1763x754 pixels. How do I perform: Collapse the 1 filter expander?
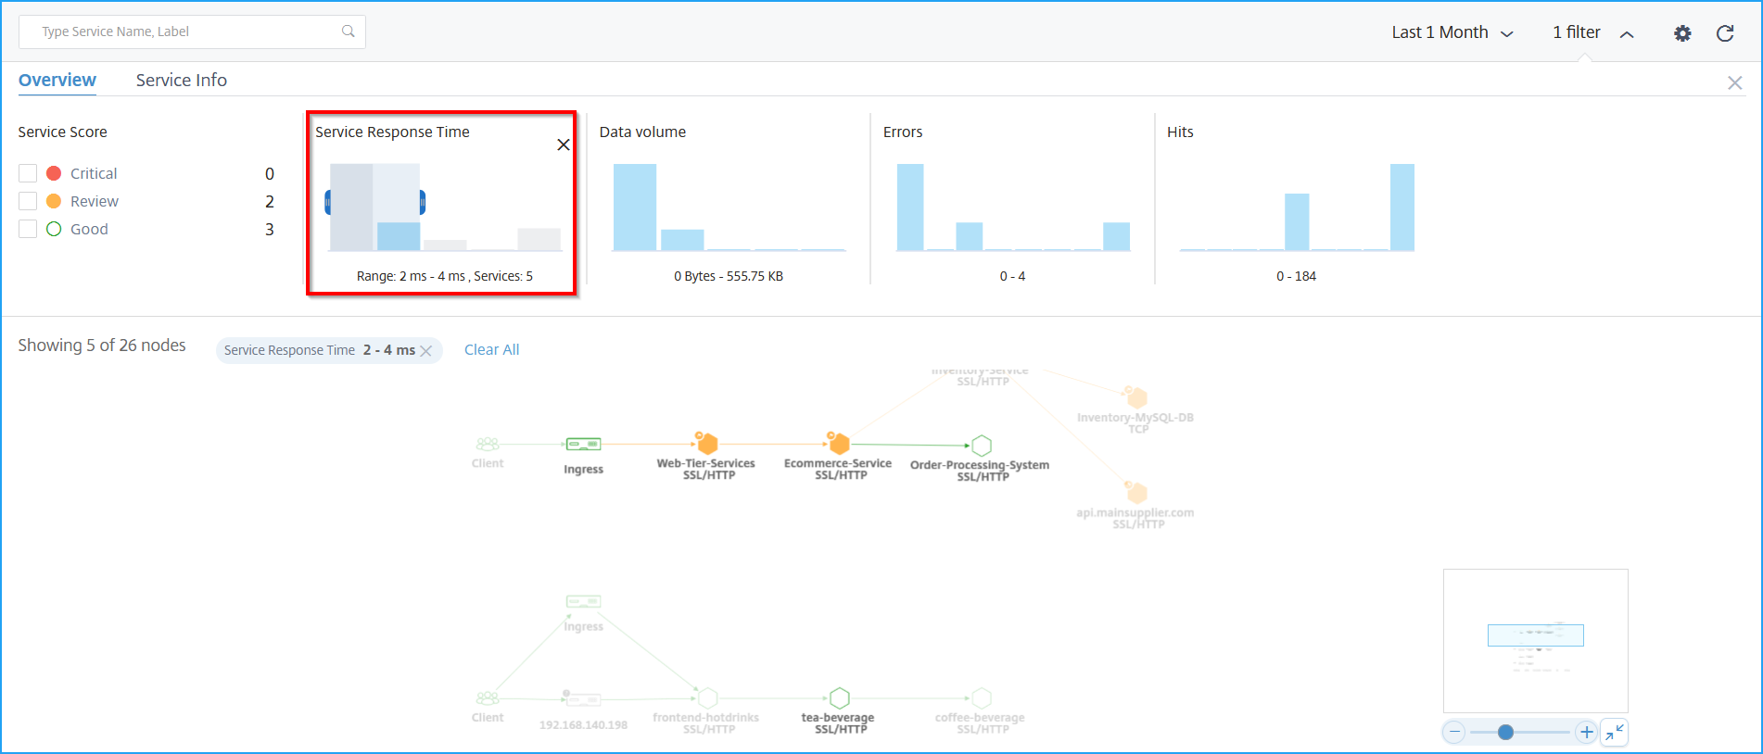pyautogui.click(x=1592, y=32)
